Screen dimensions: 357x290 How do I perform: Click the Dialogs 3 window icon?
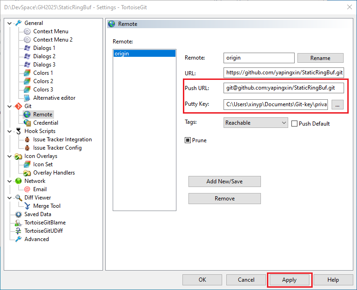pos(27,65)
